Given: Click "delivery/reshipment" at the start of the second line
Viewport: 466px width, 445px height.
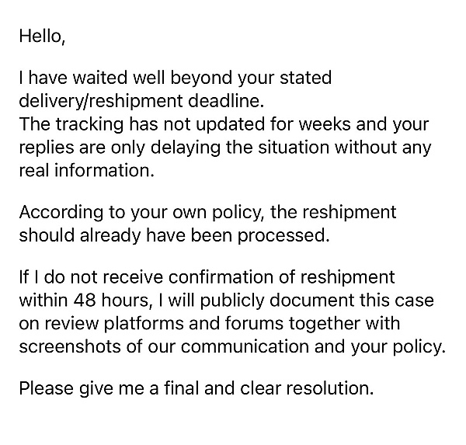Looking at the screenshot, I should pos(101,102).
